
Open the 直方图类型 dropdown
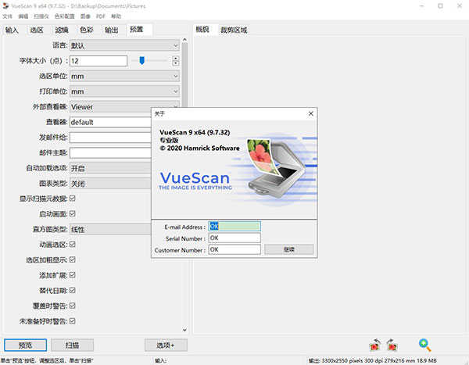click(111, 230)
